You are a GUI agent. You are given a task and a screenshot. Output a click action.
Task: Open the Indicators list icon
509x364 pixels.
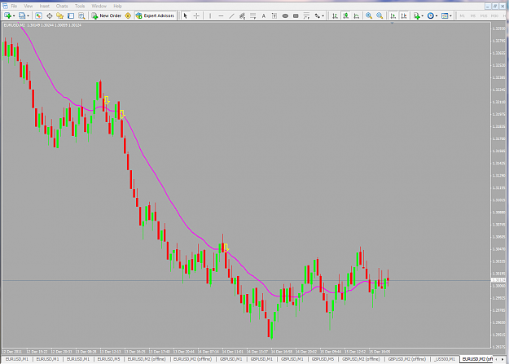[x=417, y=15]
